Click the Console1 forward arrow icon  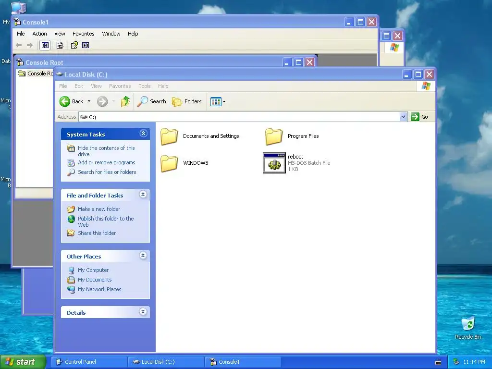tap(30, 45)
